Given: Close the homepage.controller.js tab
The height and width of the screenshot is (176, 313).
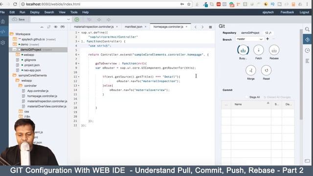Looking at the screenshot, I should coord(186,27).
